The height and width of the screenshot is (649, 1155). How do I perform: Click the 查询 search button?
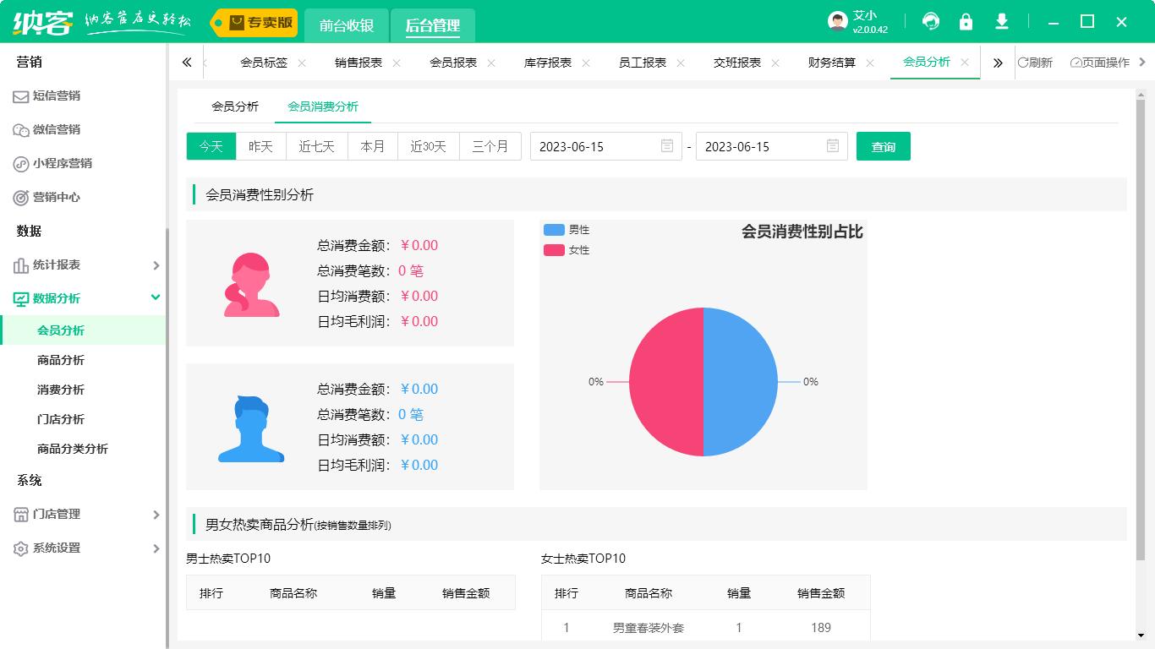click(883, 145)
